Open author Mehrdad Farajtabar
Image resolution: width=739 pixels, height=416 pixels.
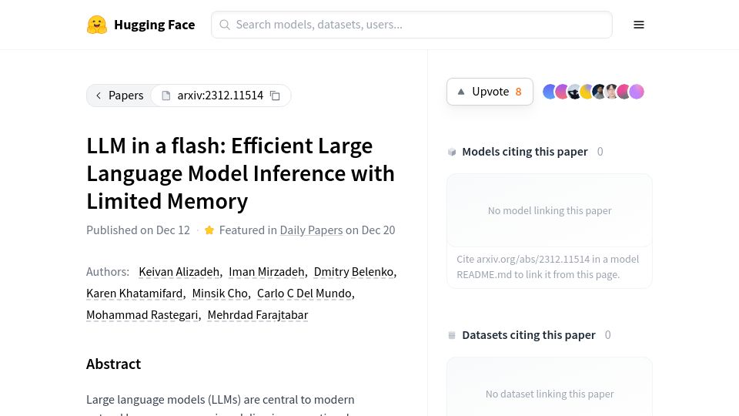click(x=258, y=314)
